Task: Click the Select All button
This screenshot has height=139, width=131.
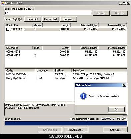Action: 33,19
